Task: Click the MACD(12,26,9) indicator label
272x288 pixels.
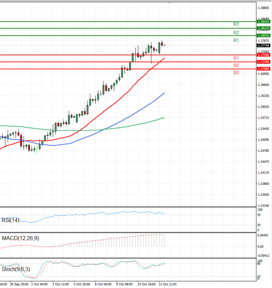Action: pyautogui.click(x=20, y=238)
